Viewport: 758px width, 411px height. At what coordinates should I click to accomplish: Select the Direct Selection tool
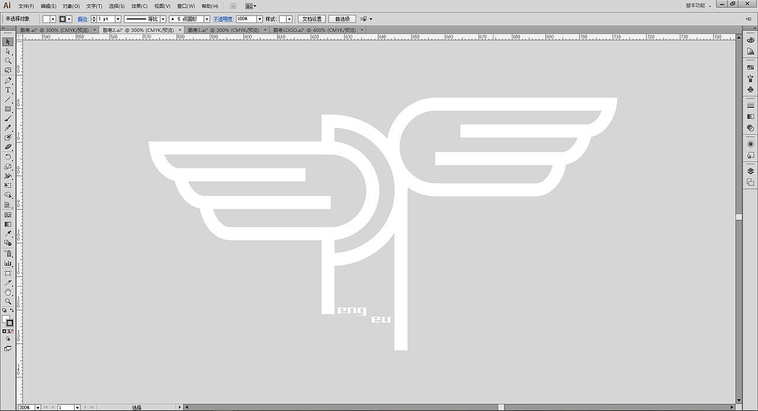coord(8,52)
